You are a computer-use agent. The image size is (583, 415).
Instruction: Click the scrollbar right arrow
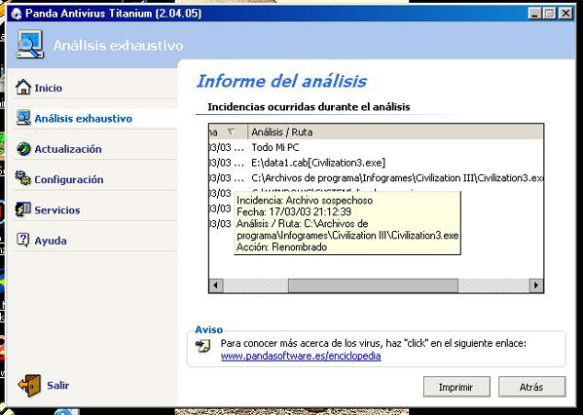pyautogui.click(x=535, y=285)
